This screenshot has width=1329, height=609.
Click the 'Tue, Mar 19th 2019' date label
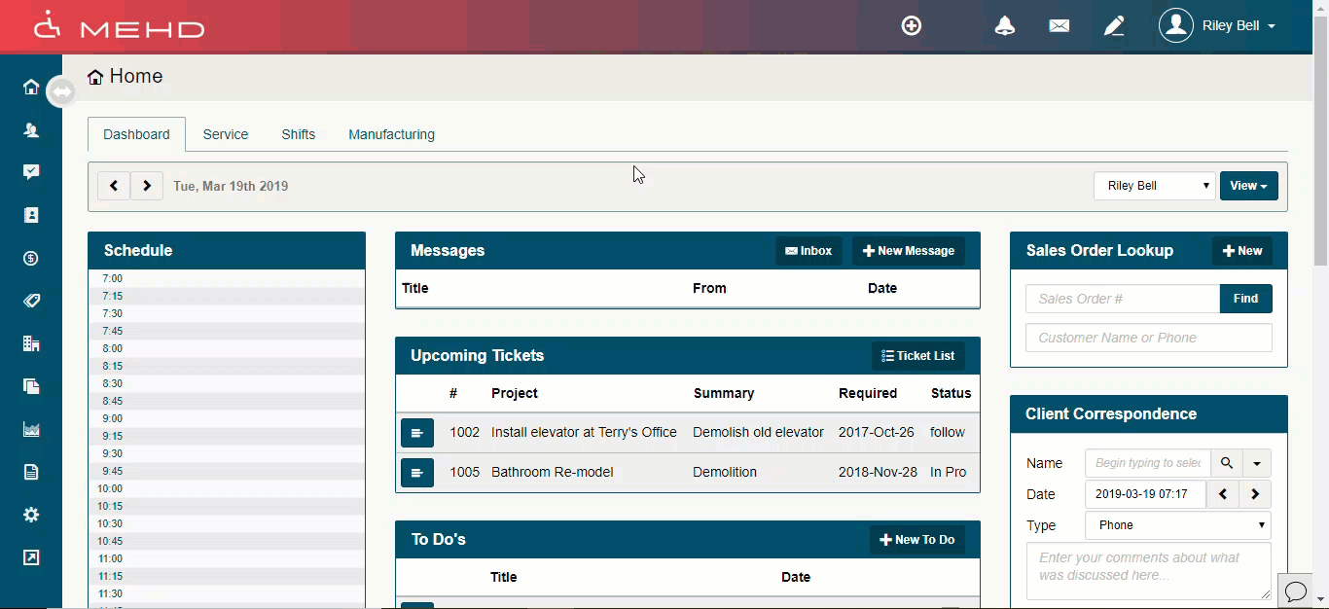click(231, 186)
